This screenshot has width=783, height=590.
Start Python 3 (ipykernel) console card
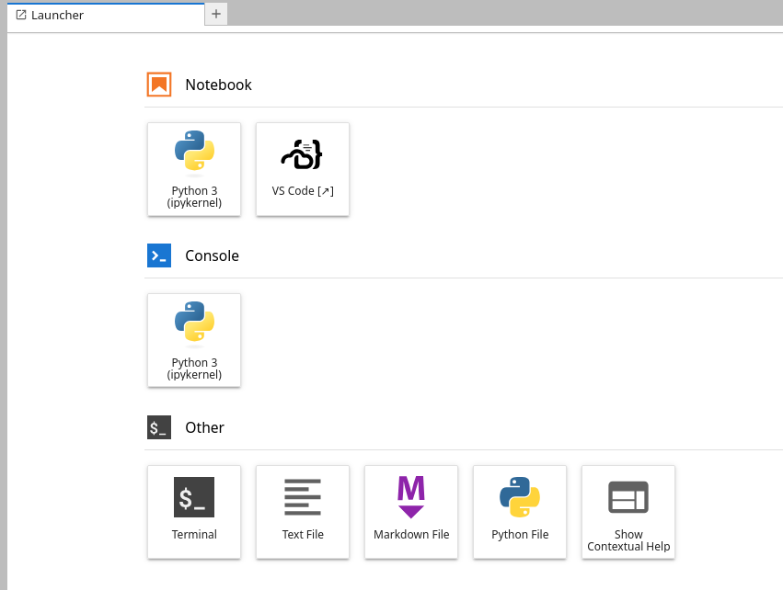click(x=194, y=340)
